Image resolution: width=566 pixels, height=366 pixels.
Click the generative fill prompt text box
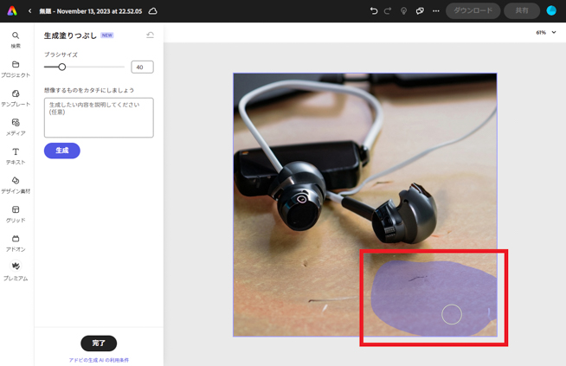pyautogui.click(x=99, y=117)
